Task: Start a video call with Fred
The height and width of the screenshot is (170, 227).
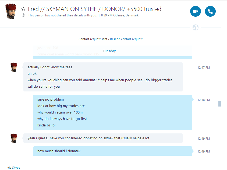Action: 196,11
